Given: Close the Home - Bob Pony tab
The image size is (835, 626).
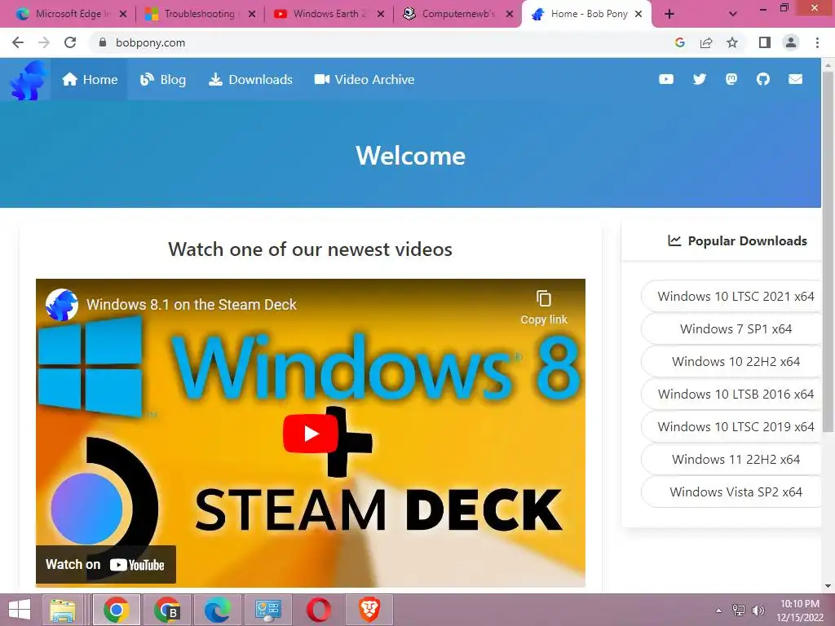Looking at the screenshot, I should tap(638, 15).
